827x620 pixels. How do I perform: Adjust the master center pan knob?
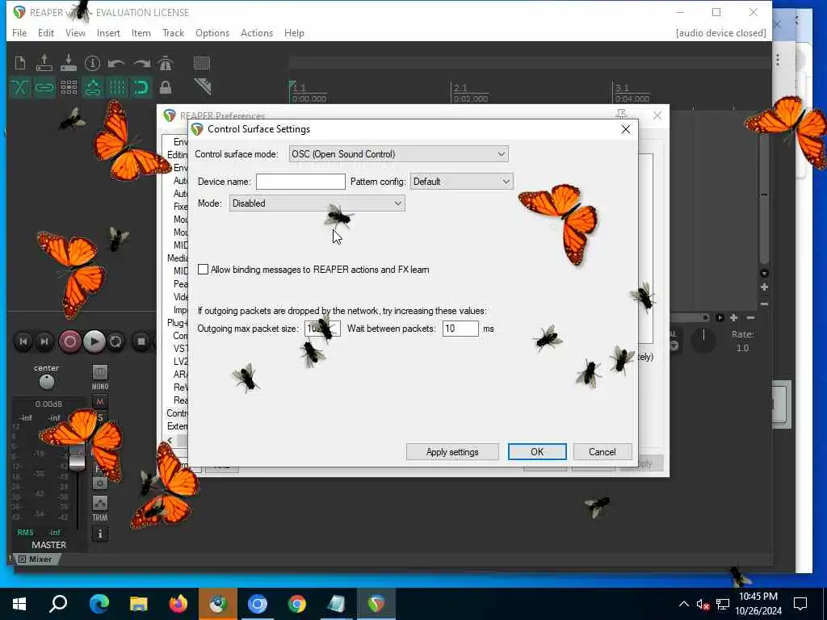(46, 381)
